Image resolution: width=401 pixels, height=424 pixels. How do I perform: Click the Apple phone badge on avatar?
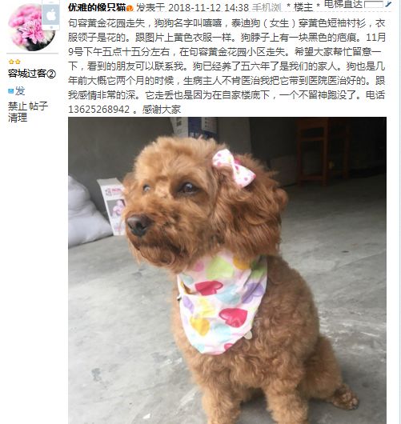[50, 15]
